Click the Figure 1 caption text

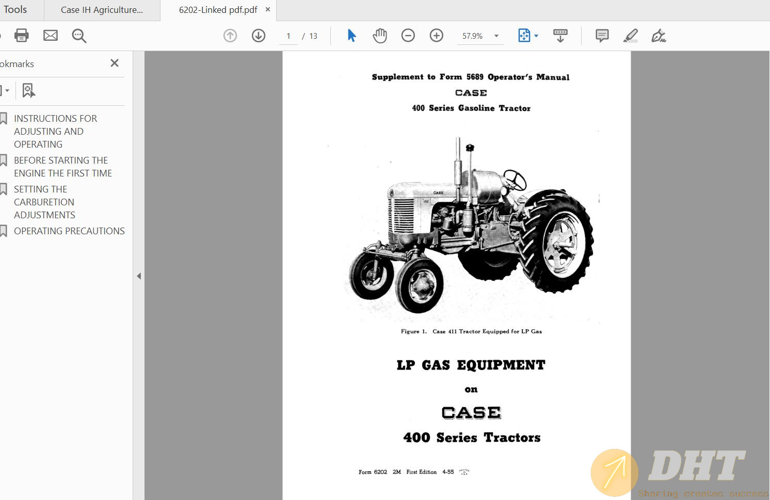point(471,331)
